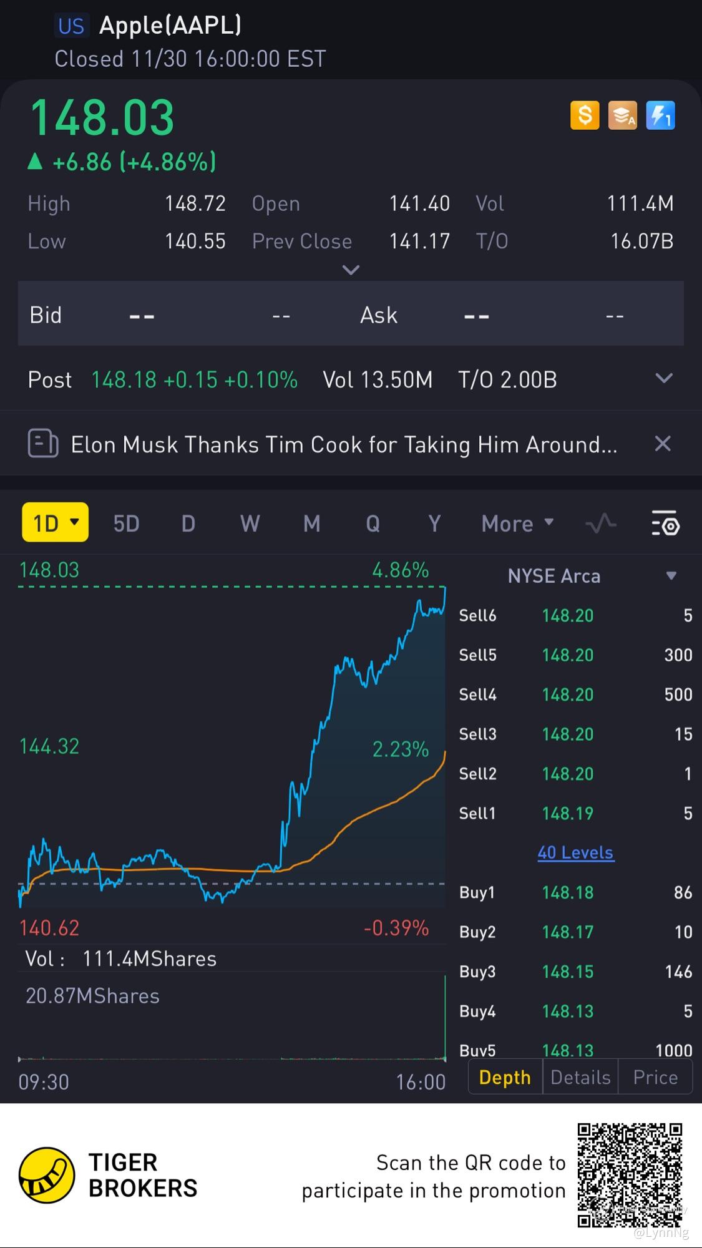Tap the Sell2 order book row

[575, 774]
